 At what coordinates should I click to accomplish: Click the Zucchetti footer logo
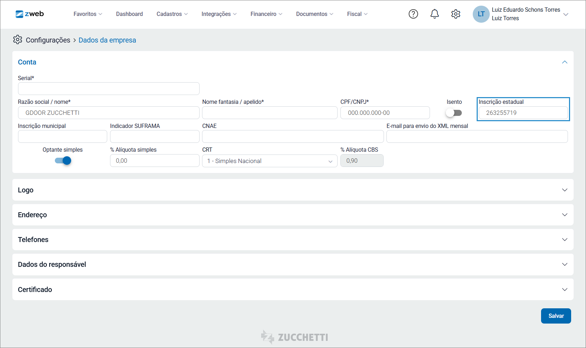coord(294,337)
